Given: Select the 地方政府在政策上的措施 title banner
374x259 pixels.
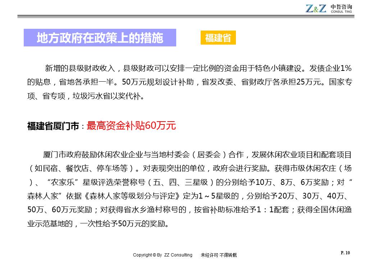Looking at the screenshot, I should (x=100, y=38).
